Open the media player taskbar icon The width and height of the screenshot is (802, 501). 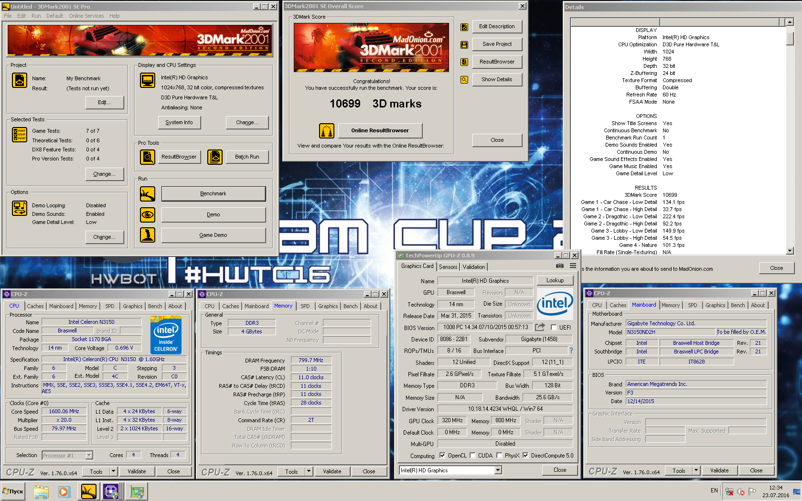click(x=64, y=491)
